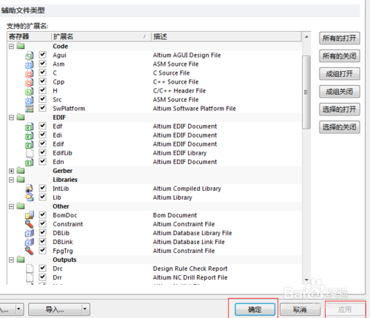Sort by the 扩展名 column header
370x318 pixels.
point(101,37)
